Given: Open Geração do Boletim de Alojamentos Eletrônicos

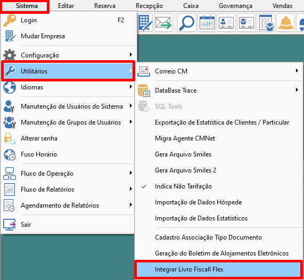Looking at the screenshot, I should tap(219, 253).
